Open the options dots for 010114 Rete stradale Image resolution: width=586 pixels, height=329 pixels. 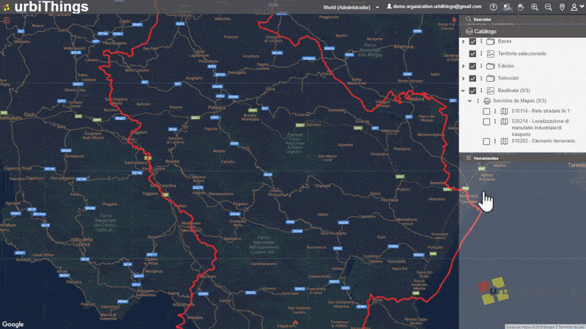click(x=495, y=111)
